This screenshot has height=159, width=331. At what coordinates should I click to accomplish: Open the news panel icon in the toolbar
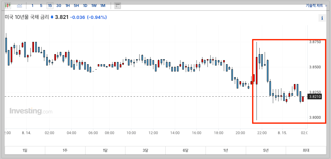pyautogui.click(x=118, y=6)
